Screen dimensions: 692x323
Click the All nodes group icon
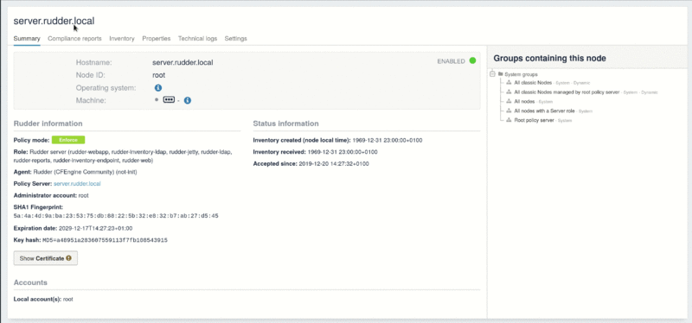coord(509,101)
